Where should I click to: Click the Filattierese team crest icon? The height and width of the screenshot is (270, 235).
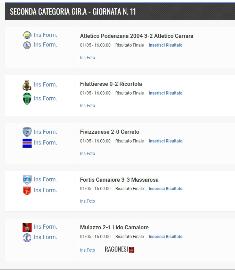[x=27, y=85]
